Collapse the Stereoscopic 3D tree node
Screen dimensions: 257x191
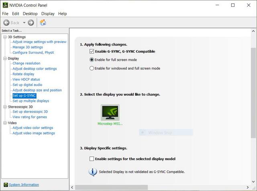point(5,107)
